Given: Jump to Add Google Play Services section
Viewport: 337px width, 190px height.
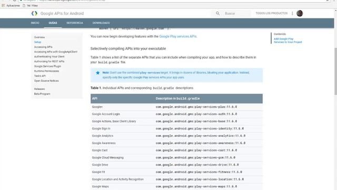Looking at the screenshot, I should pyautogui.click(x=288, y=41).
